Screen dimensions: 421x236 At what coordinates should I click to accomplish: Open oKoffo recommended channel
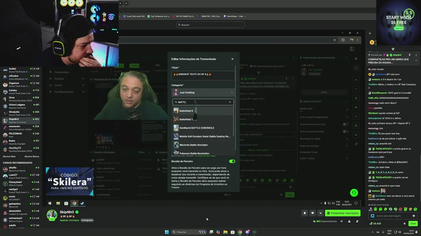(20, 169)
